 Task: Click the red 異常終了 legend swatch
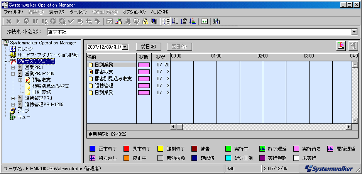coord(126,149)
